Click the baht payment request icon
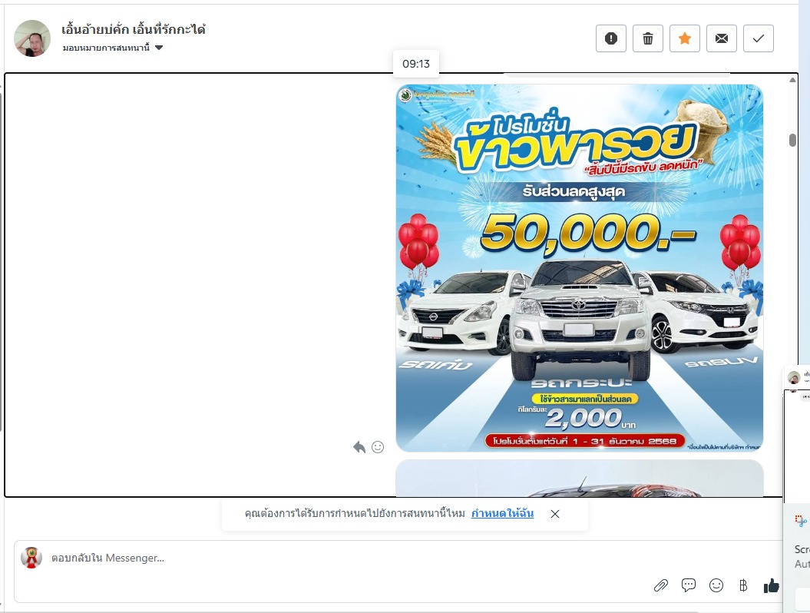 point(743,585)
